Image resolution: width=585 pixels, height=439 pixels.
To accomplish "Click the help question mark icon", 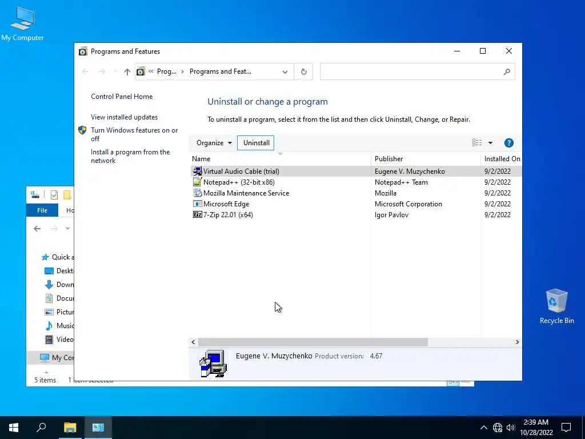I will point(508,143).
